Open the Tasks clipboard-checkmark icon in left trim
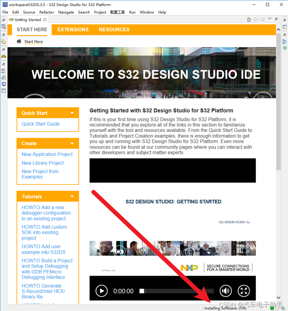 4,78
